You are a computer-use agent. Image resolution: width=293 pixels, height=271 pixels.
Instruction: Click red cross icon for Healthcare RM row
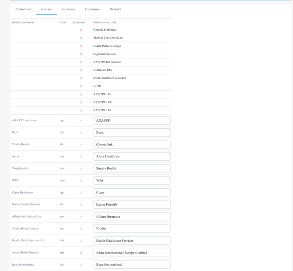(x=81, y=70)
